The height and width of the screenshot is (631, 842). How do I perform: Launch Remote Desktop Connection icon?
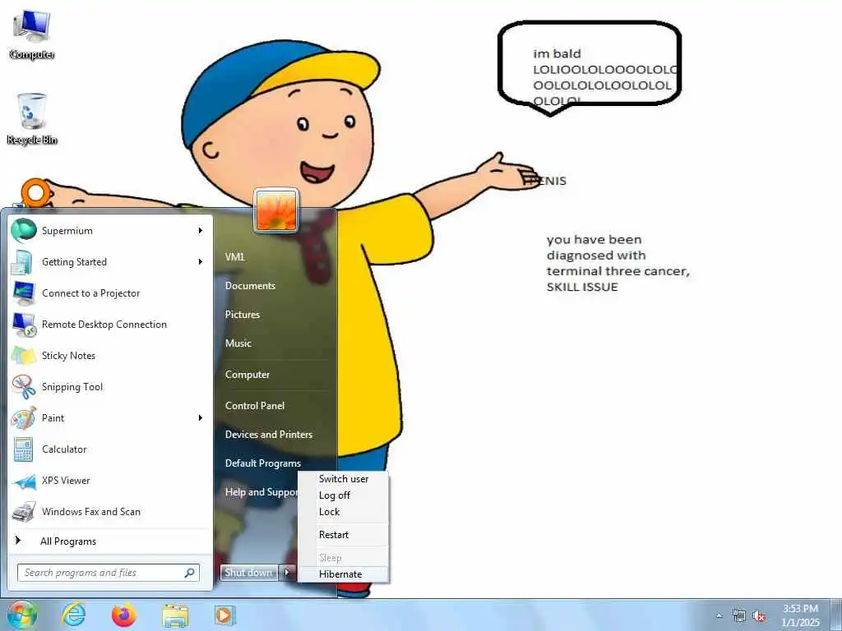click(x=24, y=325)
